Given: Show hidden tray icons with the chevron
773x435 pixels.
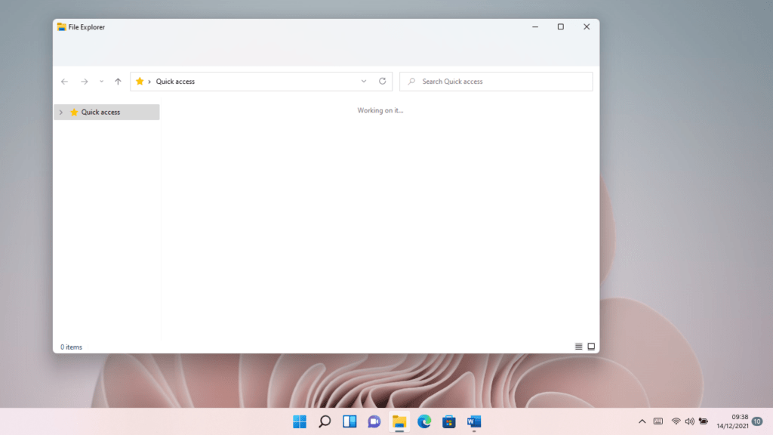Looking at the screenshot, I should click(642, 421).
